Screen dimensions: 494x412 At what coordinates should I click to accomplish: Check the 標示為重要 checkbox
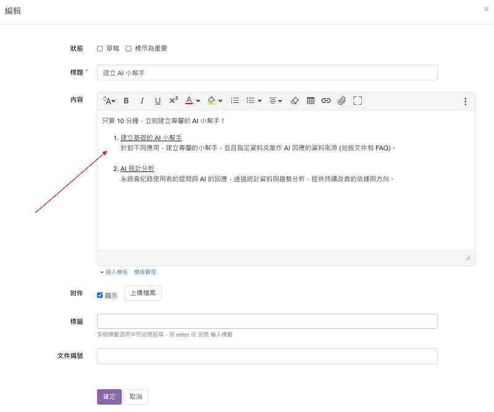(128, 49)
